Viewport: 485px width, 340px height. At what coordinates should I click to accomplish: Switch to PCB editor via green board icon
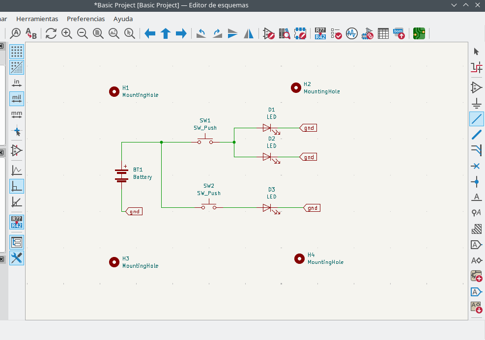[419, 33]
